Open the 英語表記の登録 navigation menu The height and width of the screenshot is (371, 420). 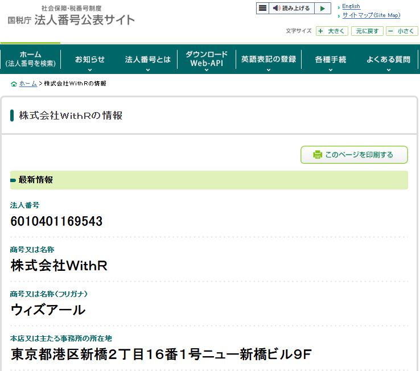tap(269, 59)
